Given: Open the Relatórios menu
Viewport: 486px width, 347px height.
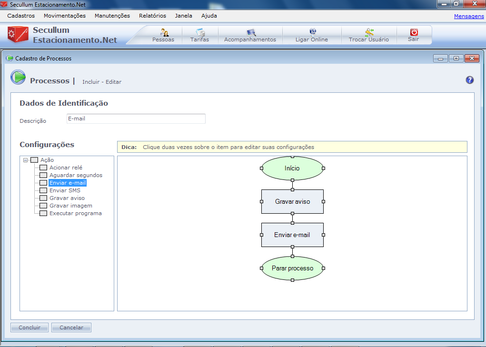Looking at the screenshot, I should click(152, 16).
